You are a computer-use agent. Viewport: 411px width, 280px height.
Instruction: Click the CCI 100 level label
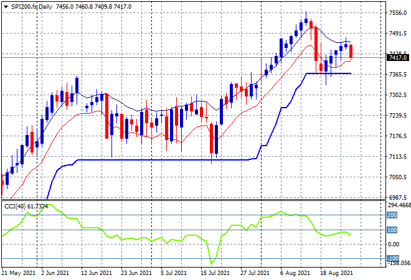click(392, 230)
